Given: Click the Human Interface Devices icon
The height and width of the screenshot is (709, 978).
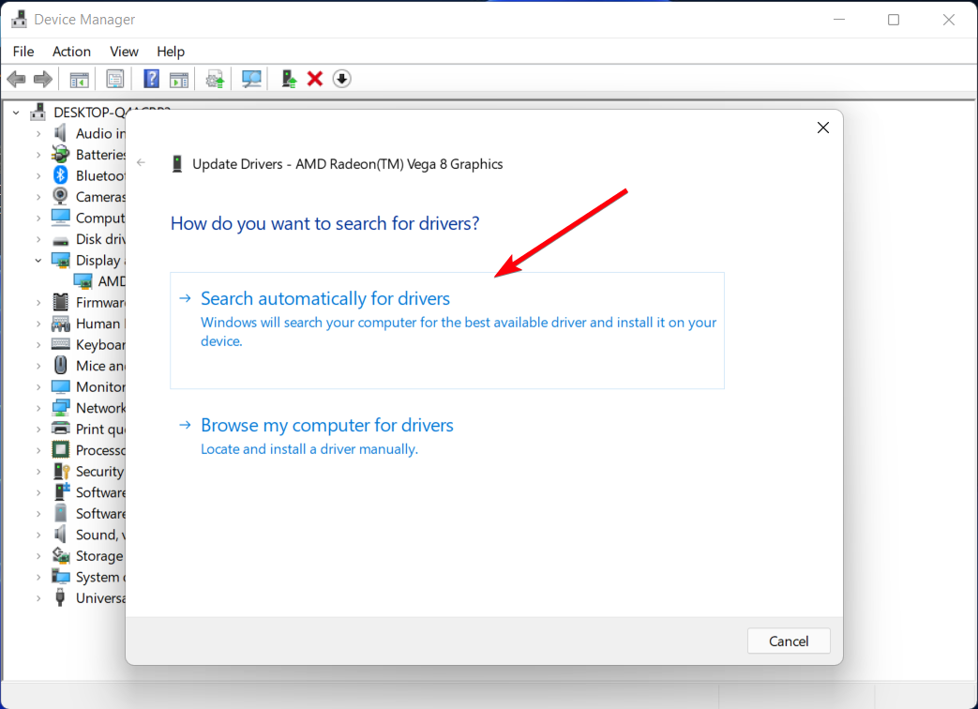Looking at the screenshot, I should point(61,323).
